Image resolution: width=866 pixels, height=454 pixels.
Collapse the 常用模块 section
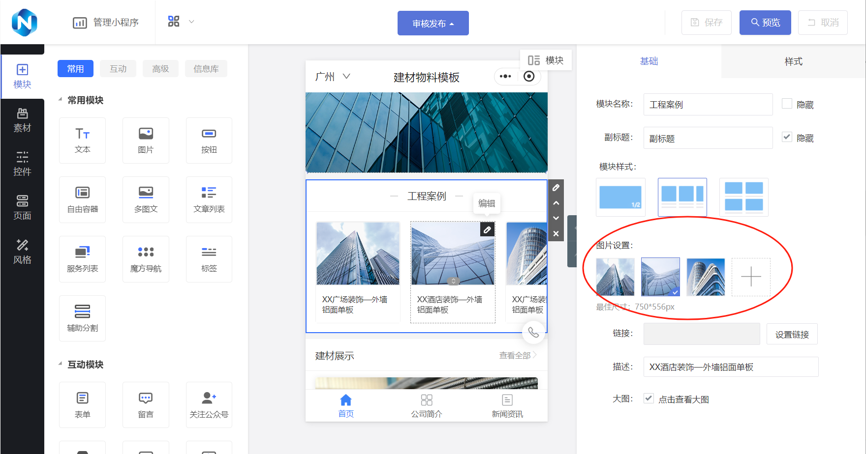(x=61, y=100)
